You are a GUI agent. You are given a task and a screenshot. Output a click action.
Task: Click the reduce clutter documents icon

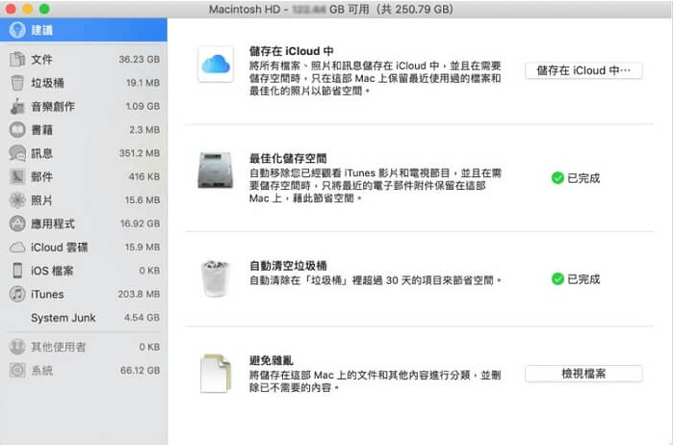(x=216, y=372)
